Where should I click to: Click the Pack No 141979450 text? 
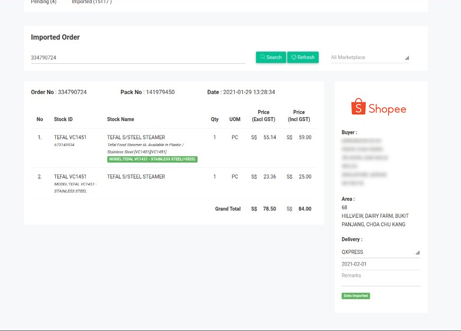[148, 92]
